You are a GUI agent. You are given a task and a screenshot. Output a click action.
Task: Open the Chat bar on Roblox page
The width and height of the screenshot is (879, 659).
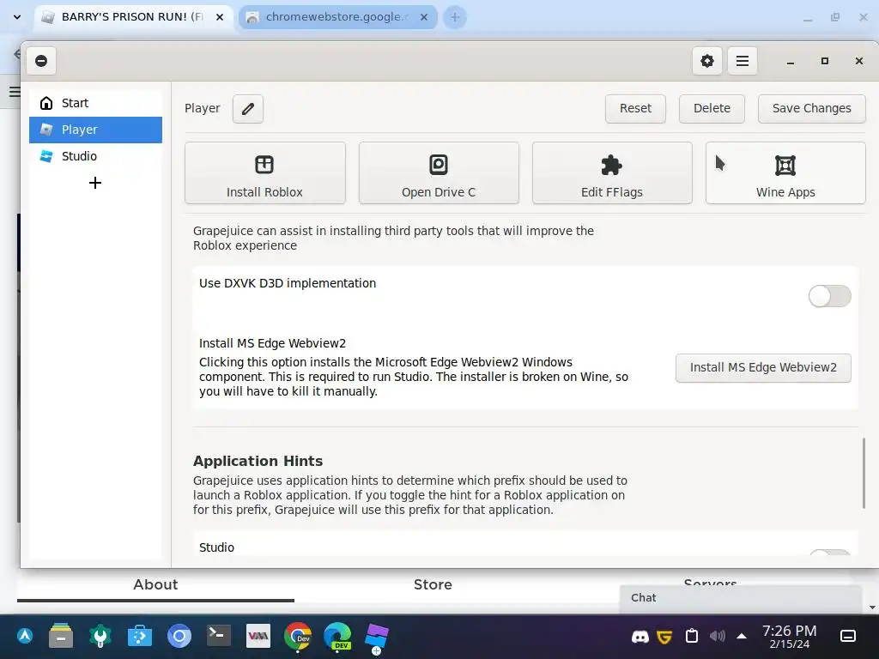click(741, 598)
